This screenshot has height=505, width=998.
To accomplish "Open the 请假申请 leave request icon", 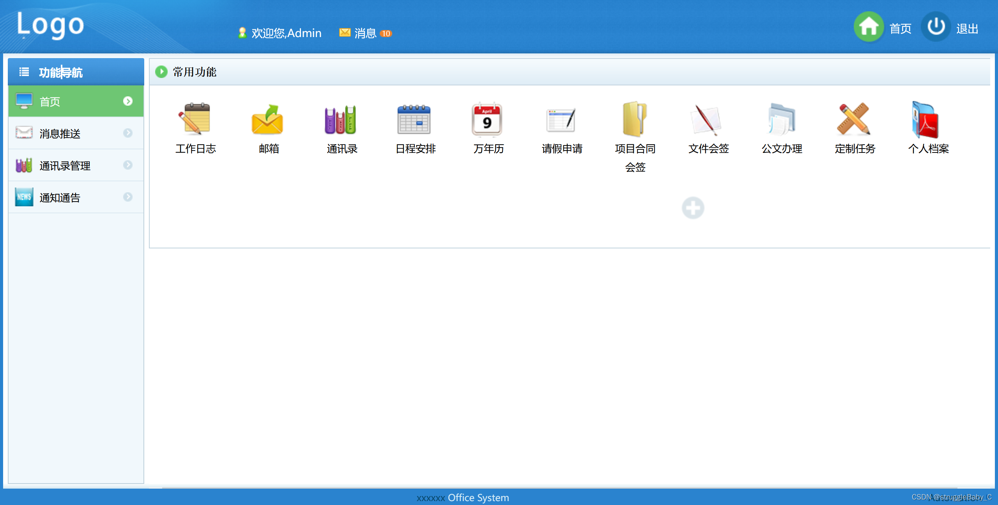I will tap(561, 120).
